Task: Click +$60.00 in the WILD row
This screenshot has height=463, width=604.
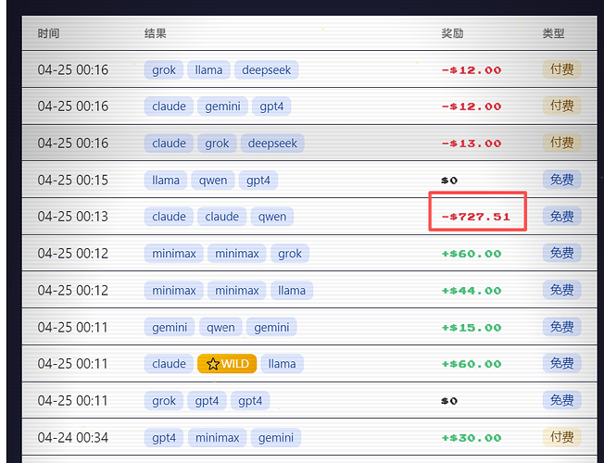Action: 472,364
